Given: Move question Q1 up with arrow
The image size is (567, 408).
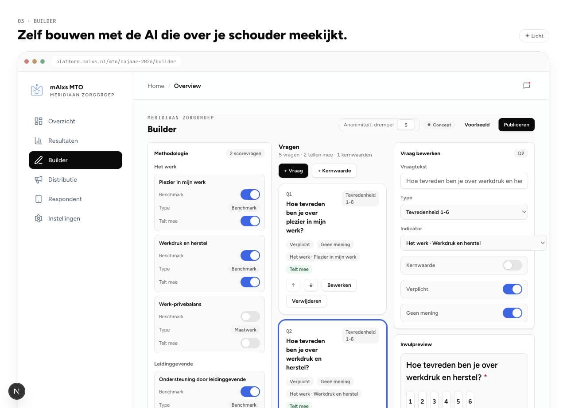Looking at the screenshot, I should point(293,285).
